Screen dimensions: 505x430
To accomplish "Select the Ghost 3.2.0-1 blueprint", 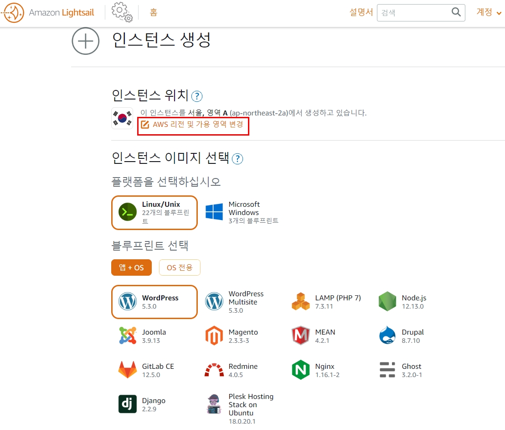I will [x=400, y=370].
